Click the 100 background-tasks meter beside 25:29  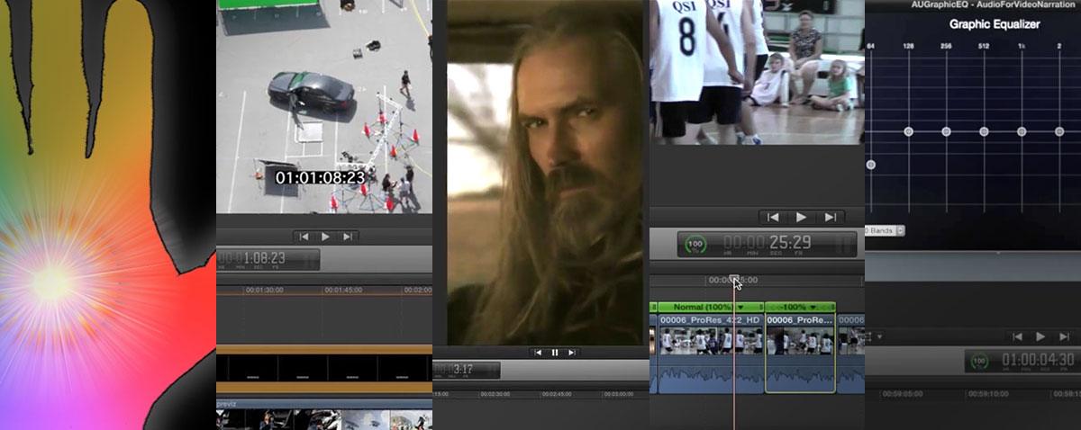(695, 243)
